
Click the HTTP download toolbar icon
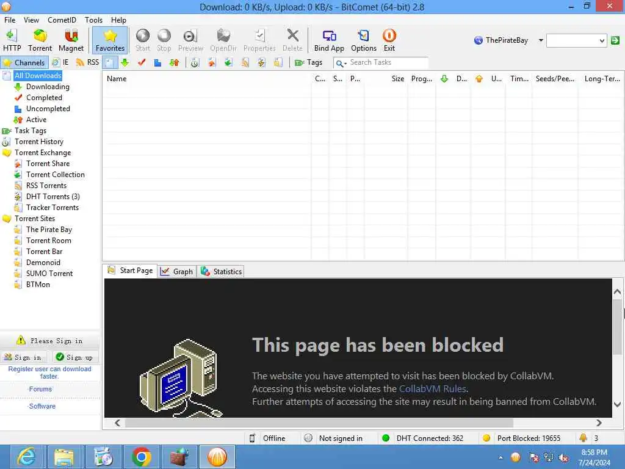tap(12, 40)
